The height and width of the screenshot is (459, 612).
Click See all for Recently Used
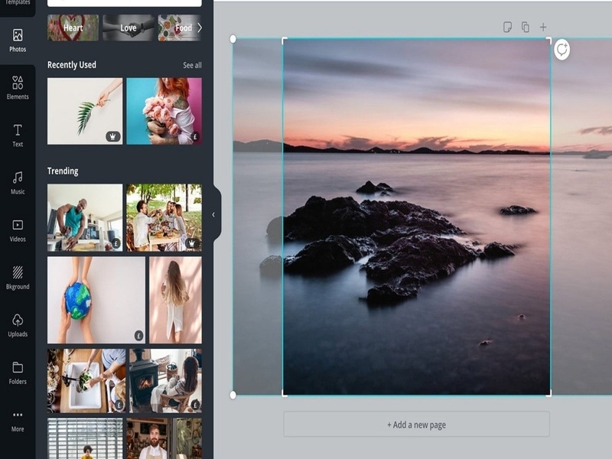pos(193,65)
